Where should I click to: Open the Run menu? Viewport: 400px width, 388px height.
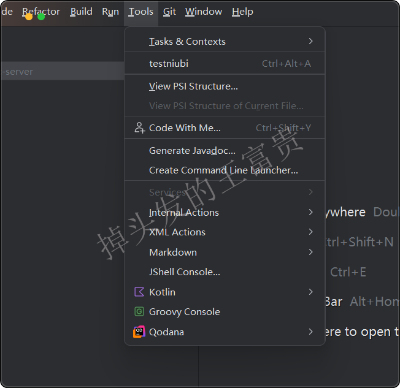[x=110, y=12]
